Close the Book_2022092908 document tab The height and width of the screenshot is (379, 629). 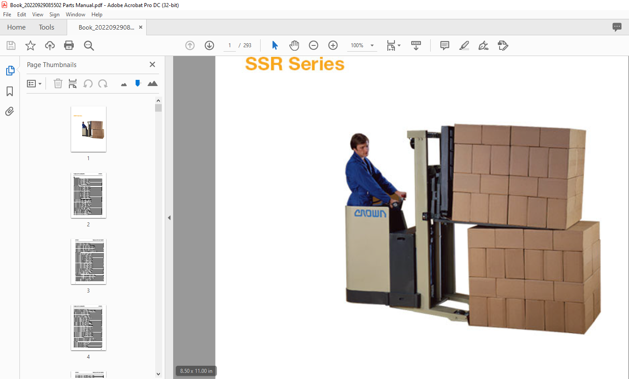click(x=140, y=27)
